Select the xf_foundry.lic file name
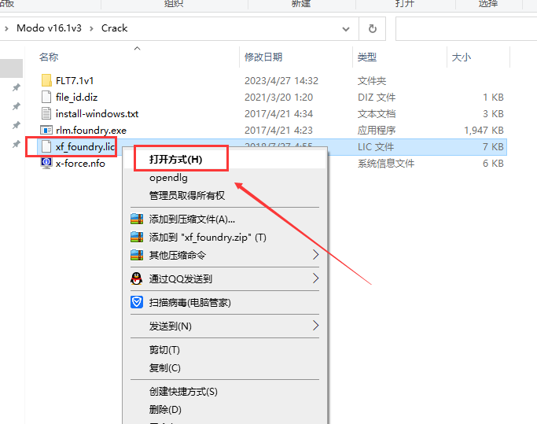This screenshot has width=537, height=424. click(85, 146)
